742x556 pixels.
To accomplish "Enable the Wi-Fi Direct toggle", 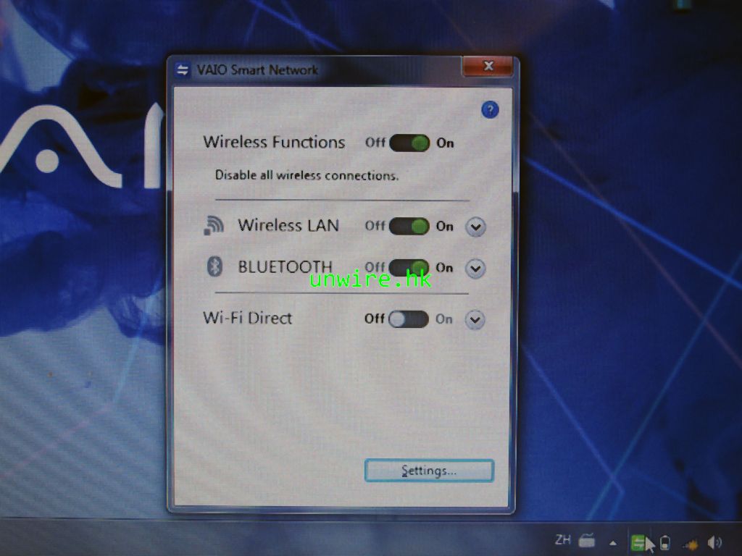I will pyautogui.click(x=409, y=319).
